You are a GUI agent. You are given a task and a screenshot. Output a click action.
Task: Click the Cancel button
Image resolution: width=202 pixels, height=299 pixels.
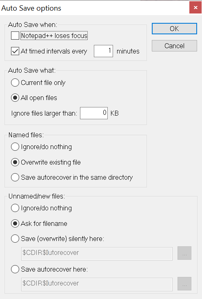click(x=174, y=46)
